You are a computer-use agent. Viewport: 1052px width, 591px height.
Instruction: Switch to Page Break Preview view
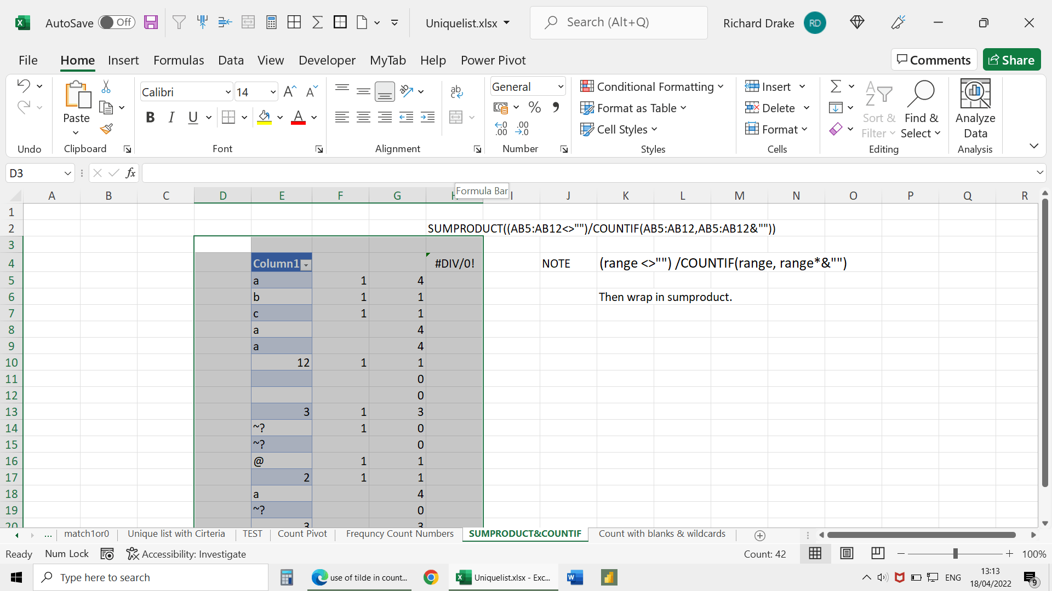coord(878,554)
